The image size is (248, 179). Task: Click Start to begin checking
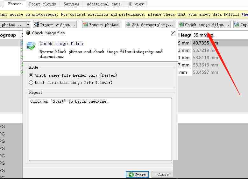pos(137,175)
